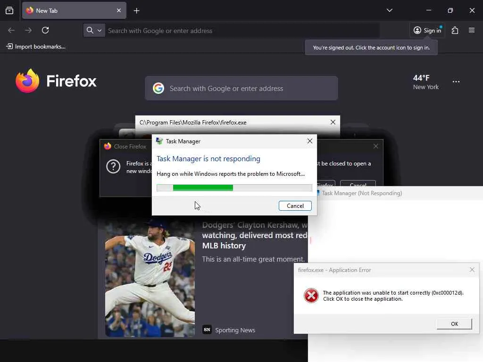Open the list all tabs chevron
The height and width of the screenshot is (362, 483).
[389, 10]
